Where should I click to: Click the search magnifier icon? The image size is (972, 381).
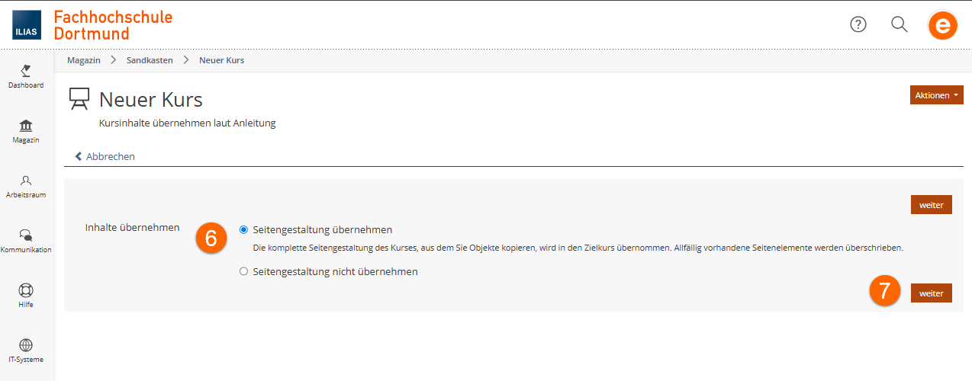coord(900,24)
